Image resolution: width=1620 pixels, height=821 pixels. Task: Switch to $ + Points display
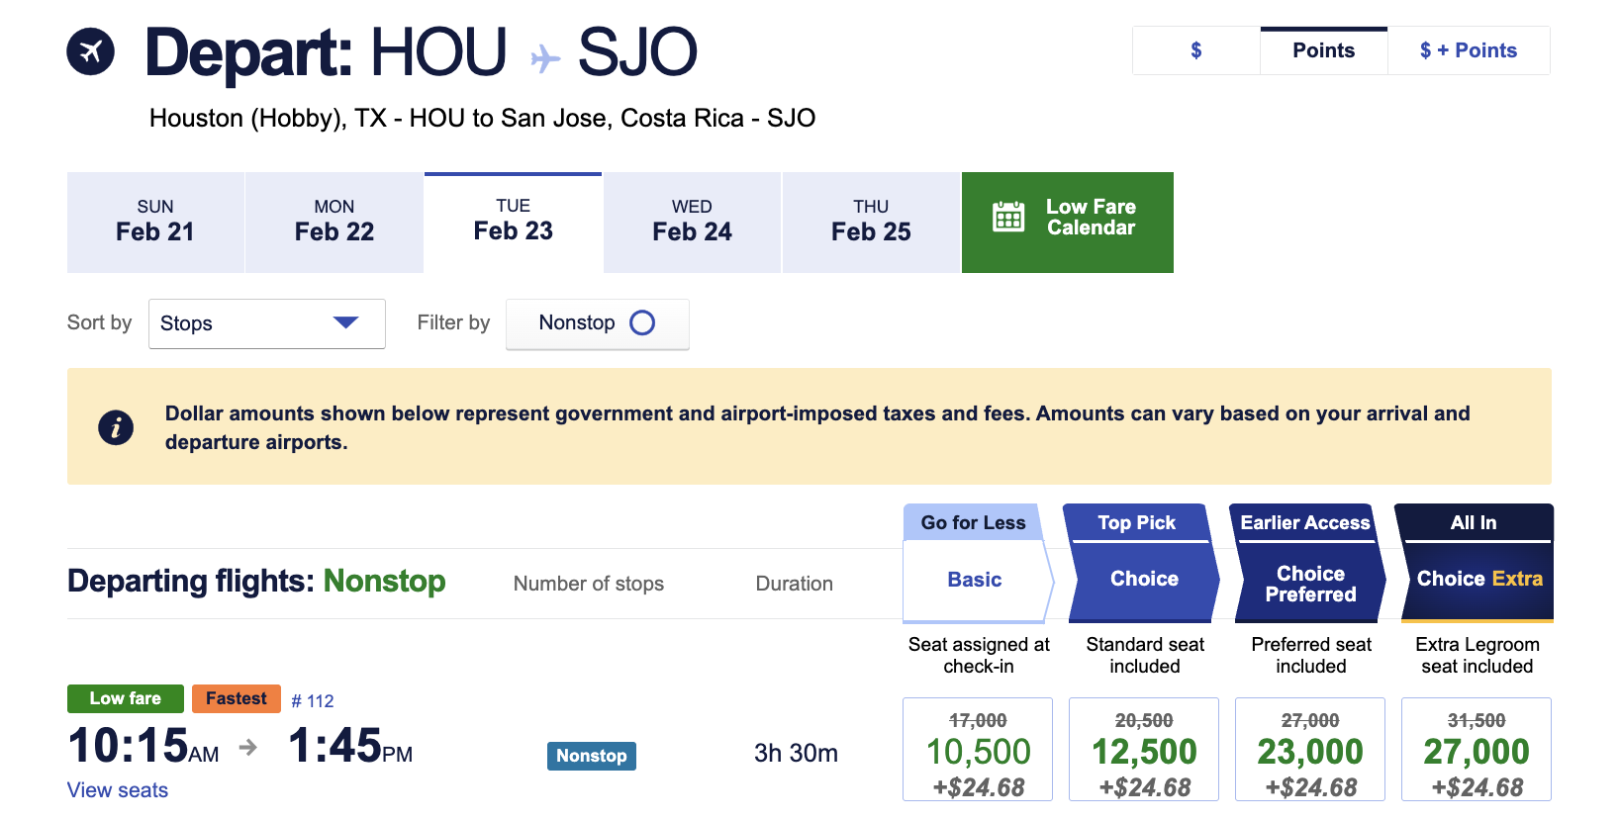point(1469,50)
